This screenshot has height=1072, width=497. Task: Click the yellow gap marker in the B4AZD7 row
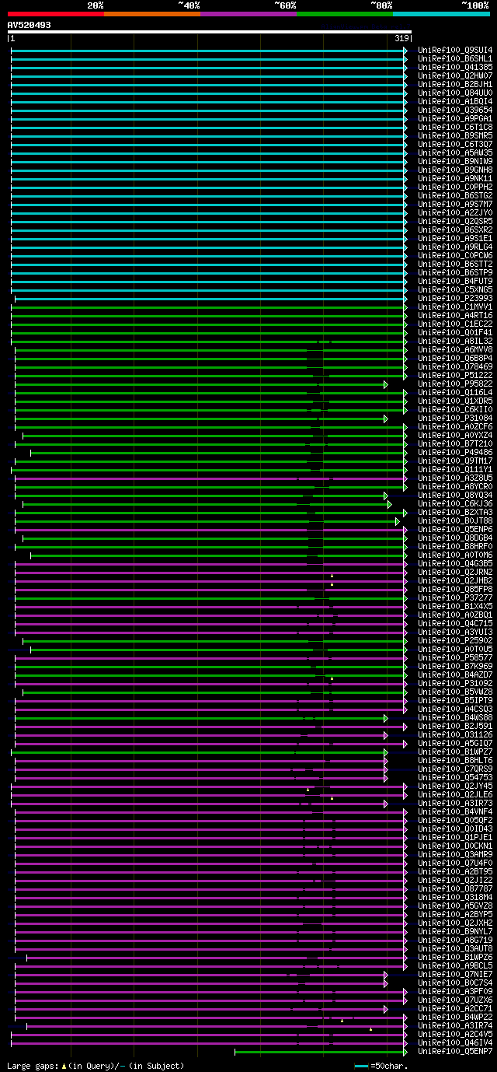point(332,678)
